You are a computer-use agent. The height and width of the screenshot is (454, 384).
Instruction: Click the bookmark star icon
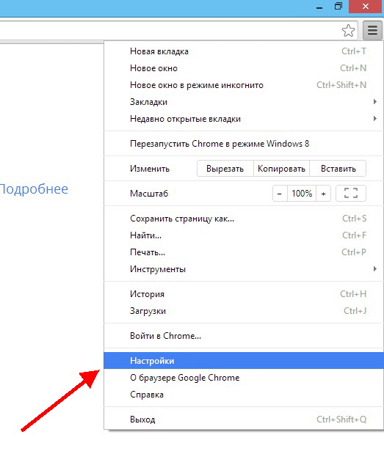click(348, 30)
